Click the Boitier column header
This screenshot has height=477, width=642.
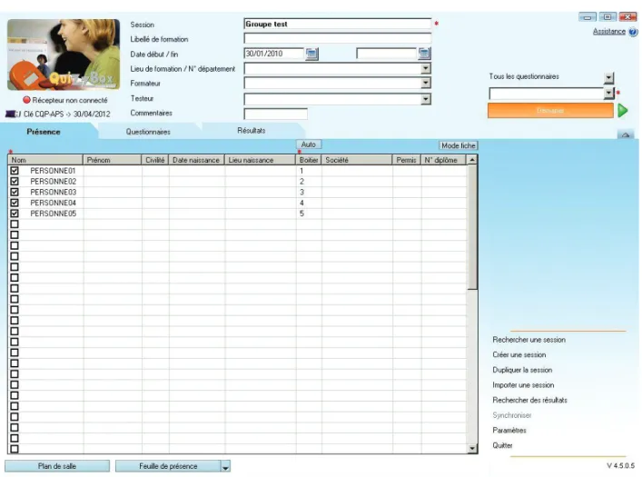pyautogui.click(x=309, y=160)
